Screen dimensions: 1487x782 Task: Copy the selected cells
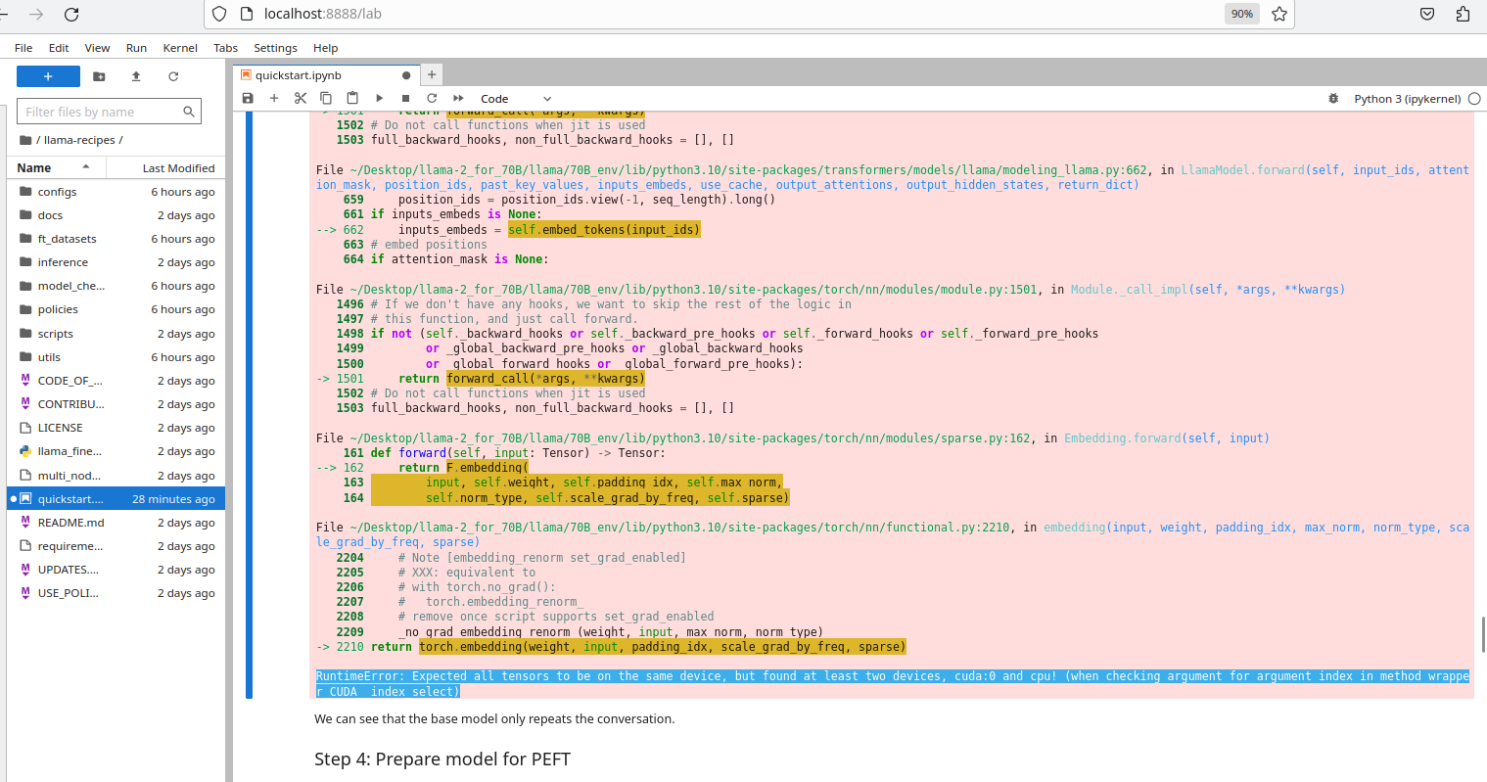point(326,98)
